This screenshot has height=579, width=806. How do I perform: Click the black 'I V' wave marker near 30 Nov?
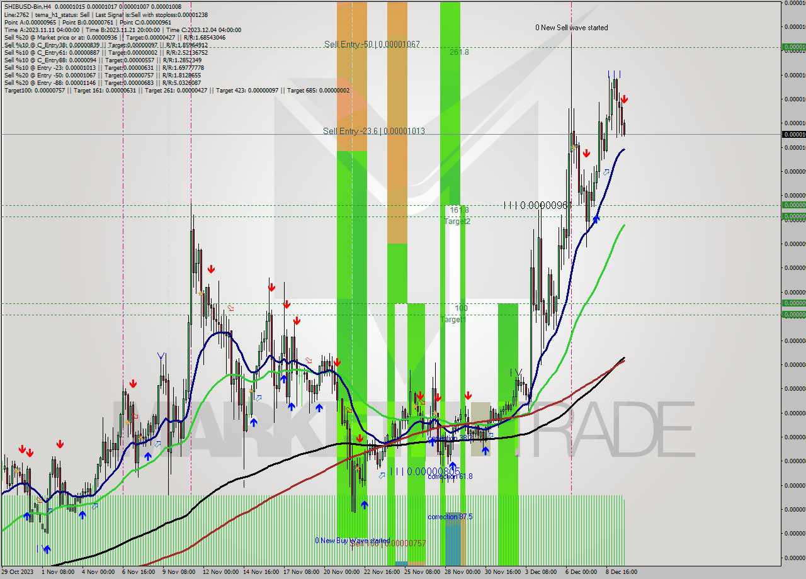[516, 373]
